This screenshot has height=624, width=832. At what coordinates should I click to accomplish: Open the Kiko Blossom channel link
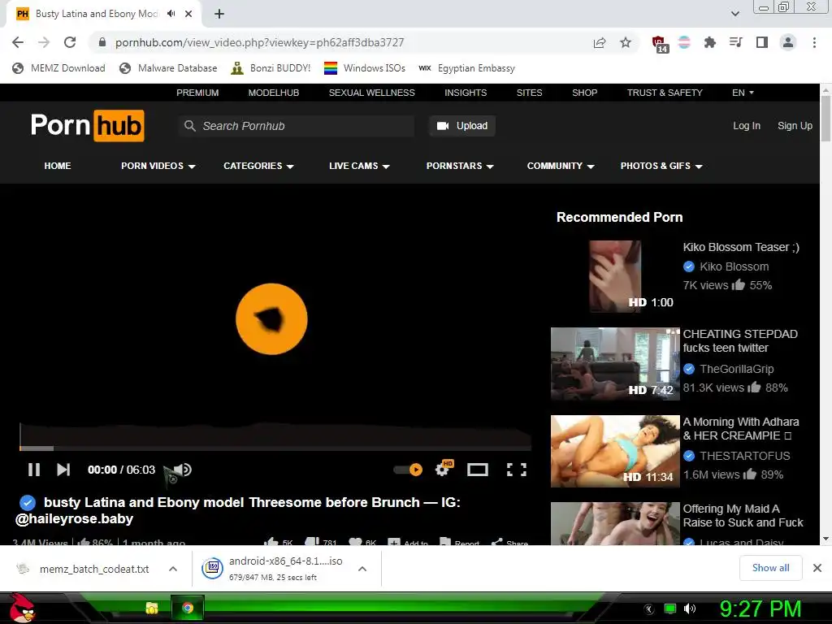tap(734, 266)
